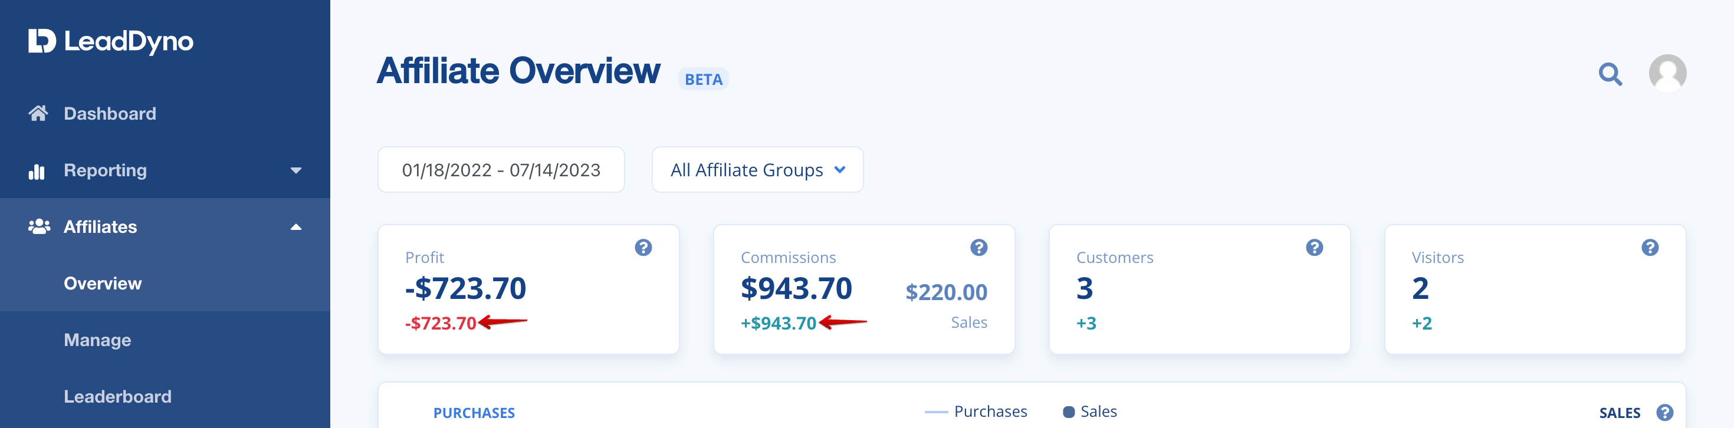Click the BETA badge
This screenshot has height=428, width=1734.
coord(703,80)
